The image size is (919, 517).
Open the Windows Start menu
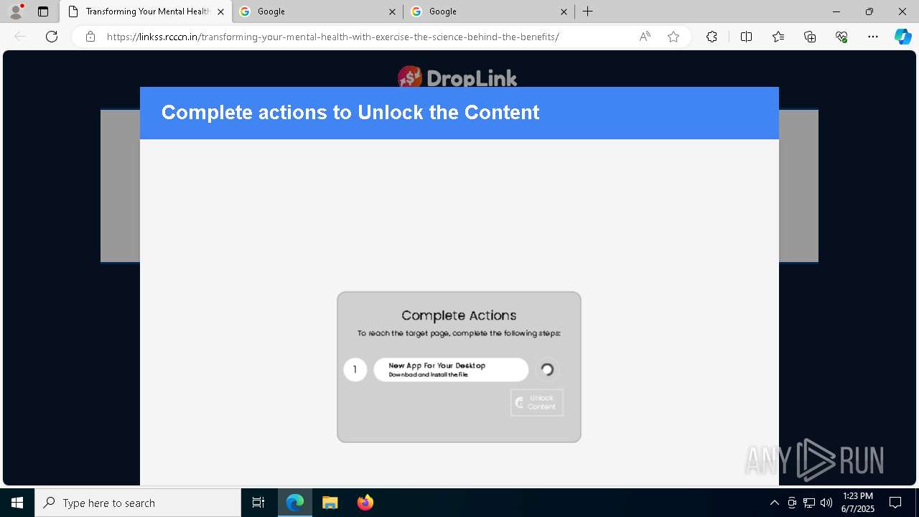pyautogui.click(x=17, y=503)
